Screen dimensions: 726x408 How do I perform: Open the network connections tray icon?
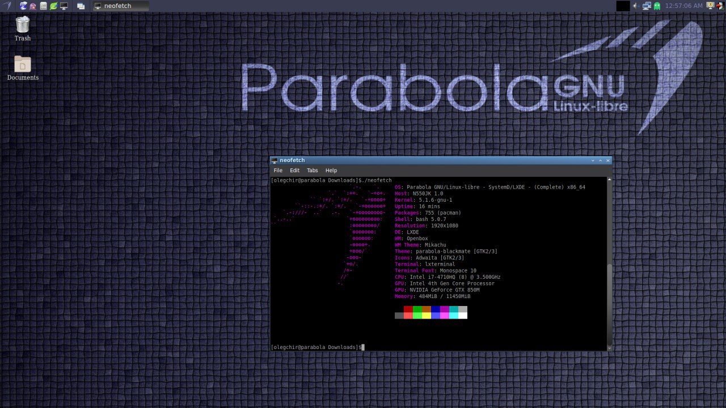pos(647,6)
